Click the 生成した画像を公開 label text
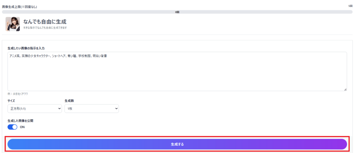Screen dimensions: 355x153 click(20, 121)
